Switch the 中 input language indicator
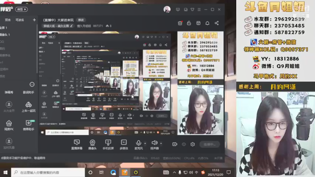This screenshot has height=177, width=315. click(196, 172)
